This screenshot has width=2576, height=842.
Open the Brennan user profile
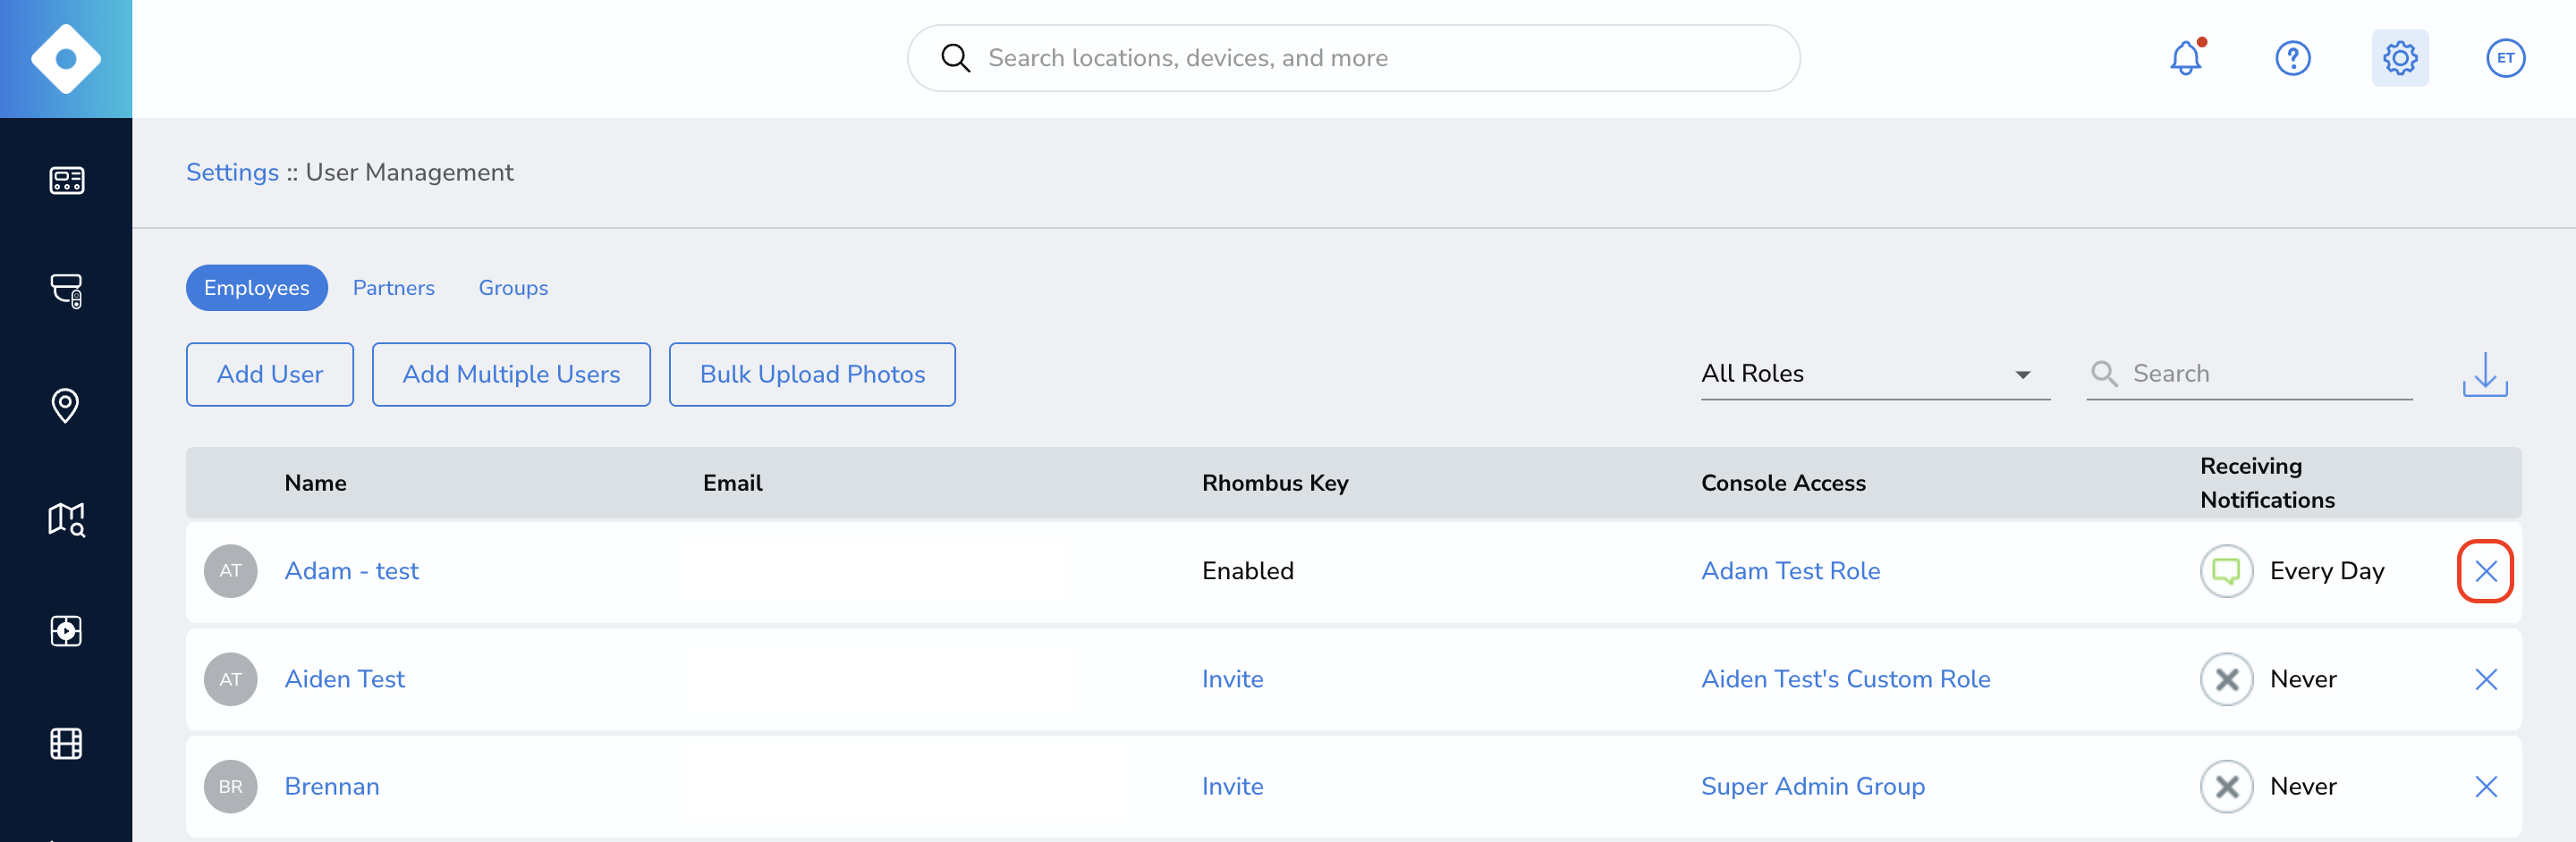click(332, 787)
